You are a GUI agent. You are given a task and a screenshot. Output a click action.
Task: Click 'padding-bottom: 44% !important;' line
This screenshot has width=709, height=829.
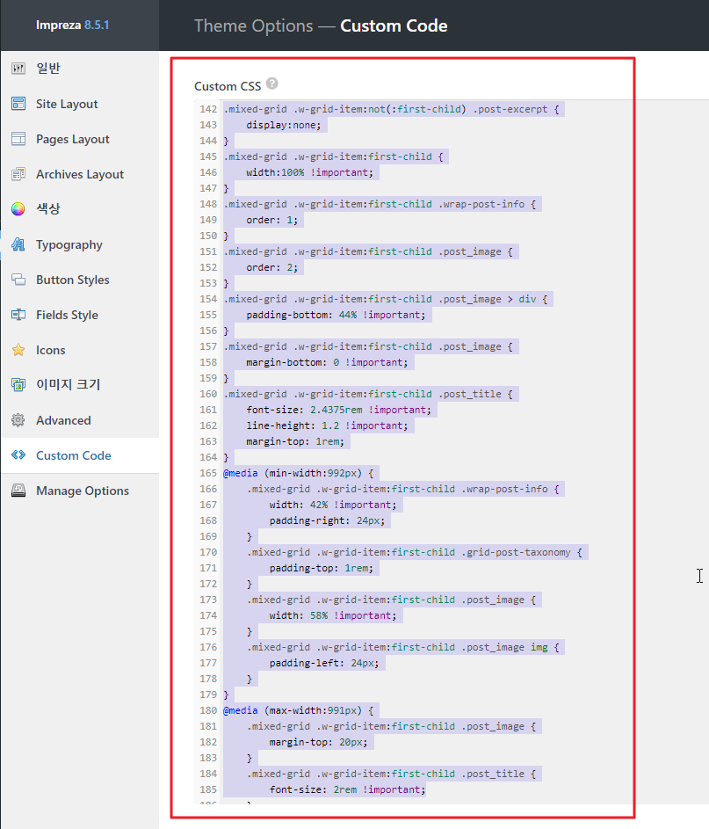tap(336, 315)
